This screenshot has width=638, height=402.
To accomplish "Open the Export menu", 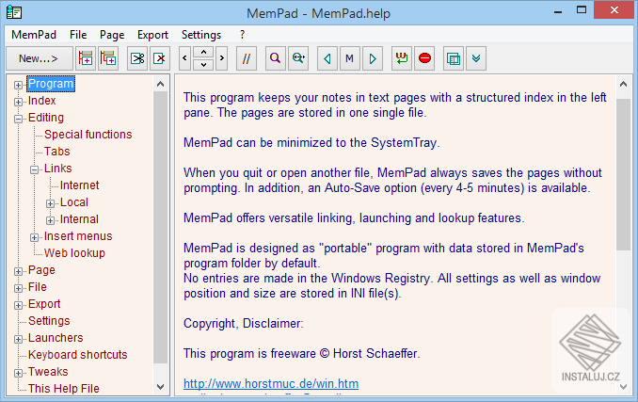I will (x=152, y=35).
